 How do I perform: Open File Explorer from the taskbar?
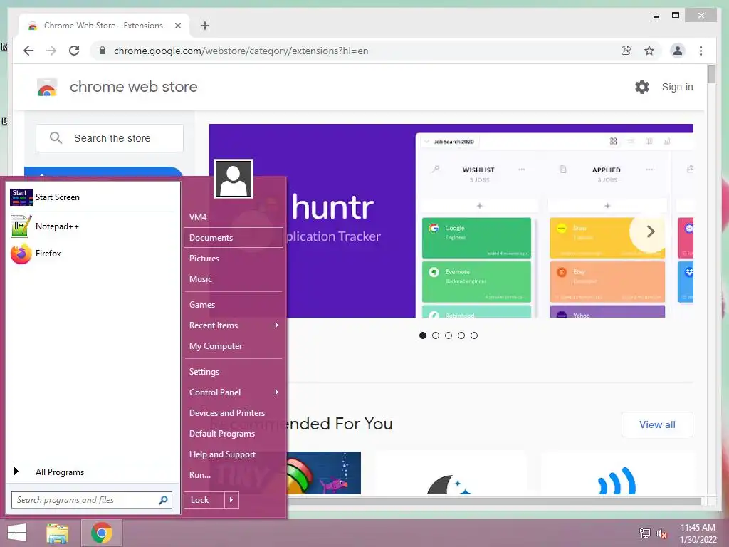(58, 533)
